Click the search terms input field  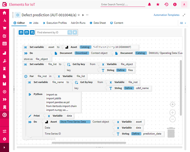123,4
